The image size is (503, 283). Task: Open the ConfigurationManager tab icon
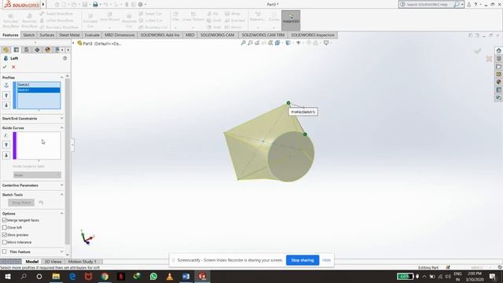coord(27,50)
